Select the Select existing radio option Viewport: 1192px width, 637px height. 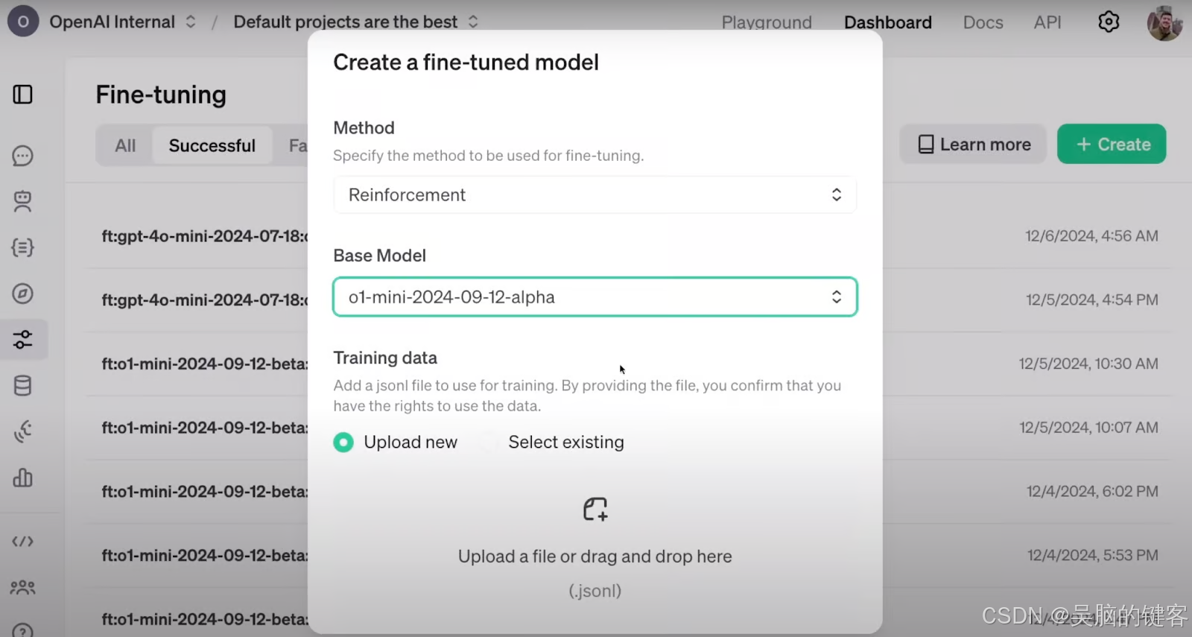point(566,442)
